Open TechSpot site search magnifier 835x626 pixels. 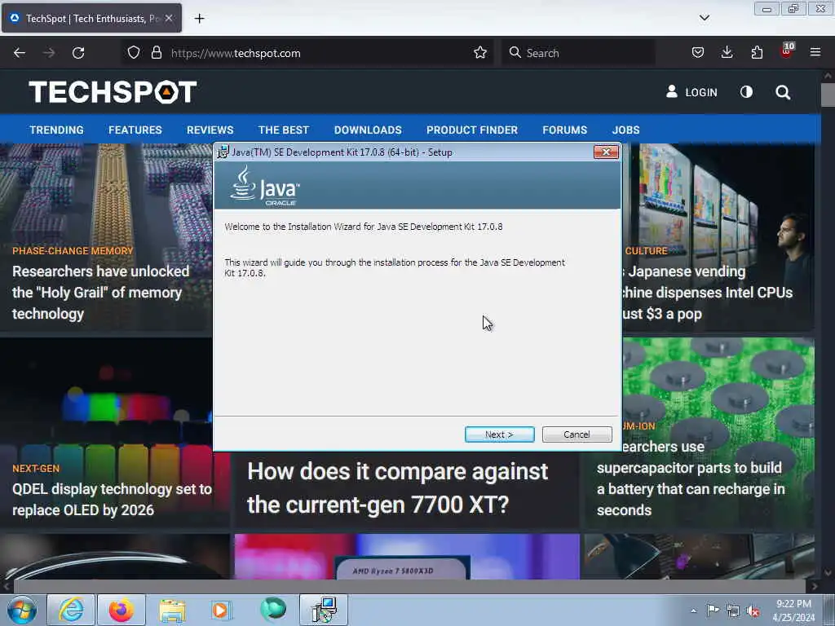pos(783,92)
